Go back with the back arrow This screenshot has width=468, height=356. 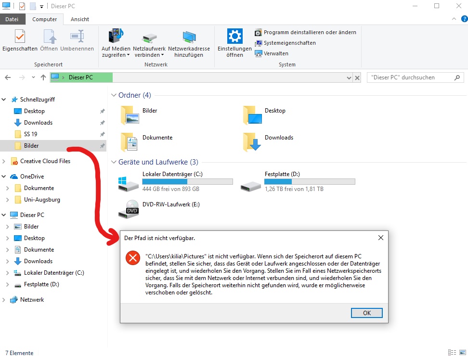[8, 77]
